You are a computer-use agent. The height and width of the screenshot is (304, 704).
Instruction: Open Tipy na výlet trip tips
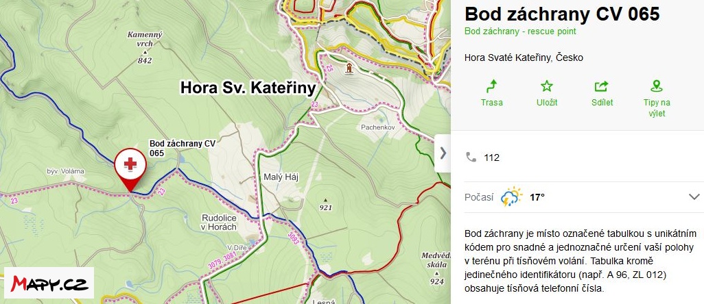[x=657, y=86]
